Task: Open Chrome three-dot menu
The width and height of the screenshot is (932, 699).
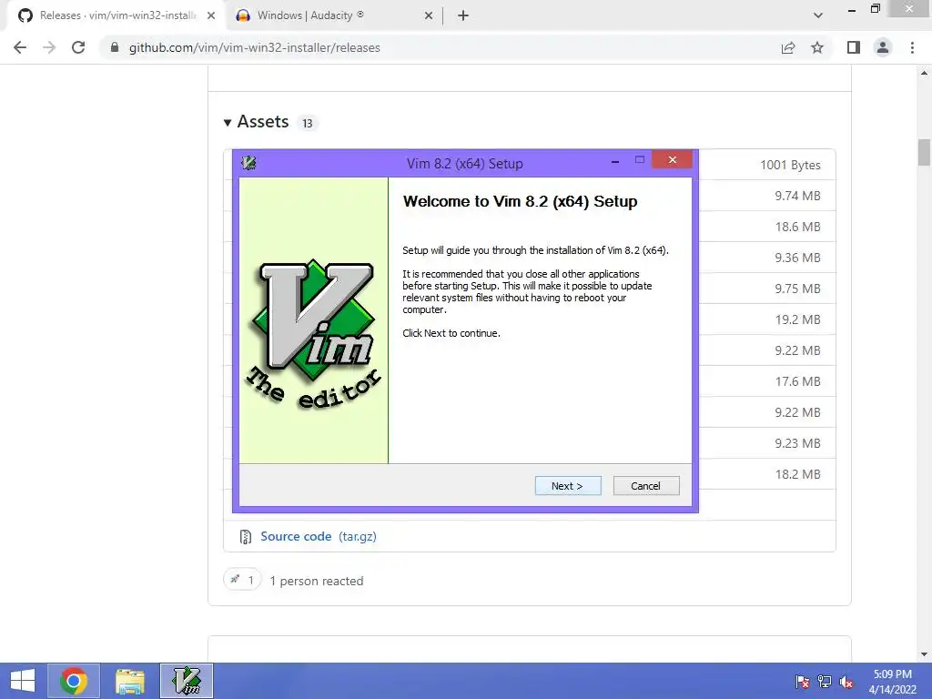Action: click(912, 47)
